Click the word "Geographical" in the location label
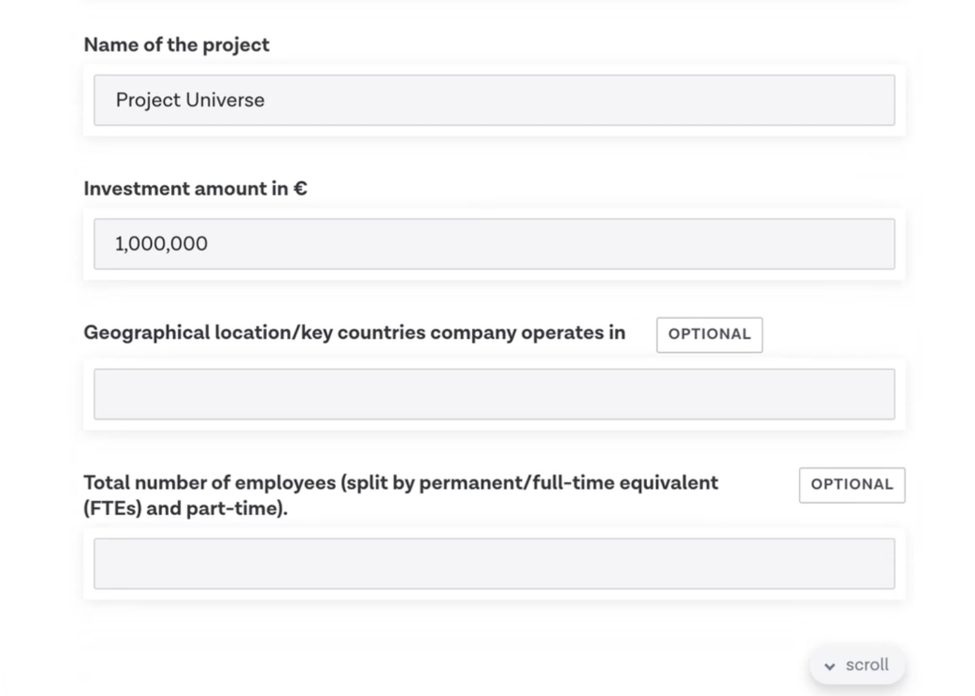The height and width of the screenshot is (696, 975). (147, 333)
